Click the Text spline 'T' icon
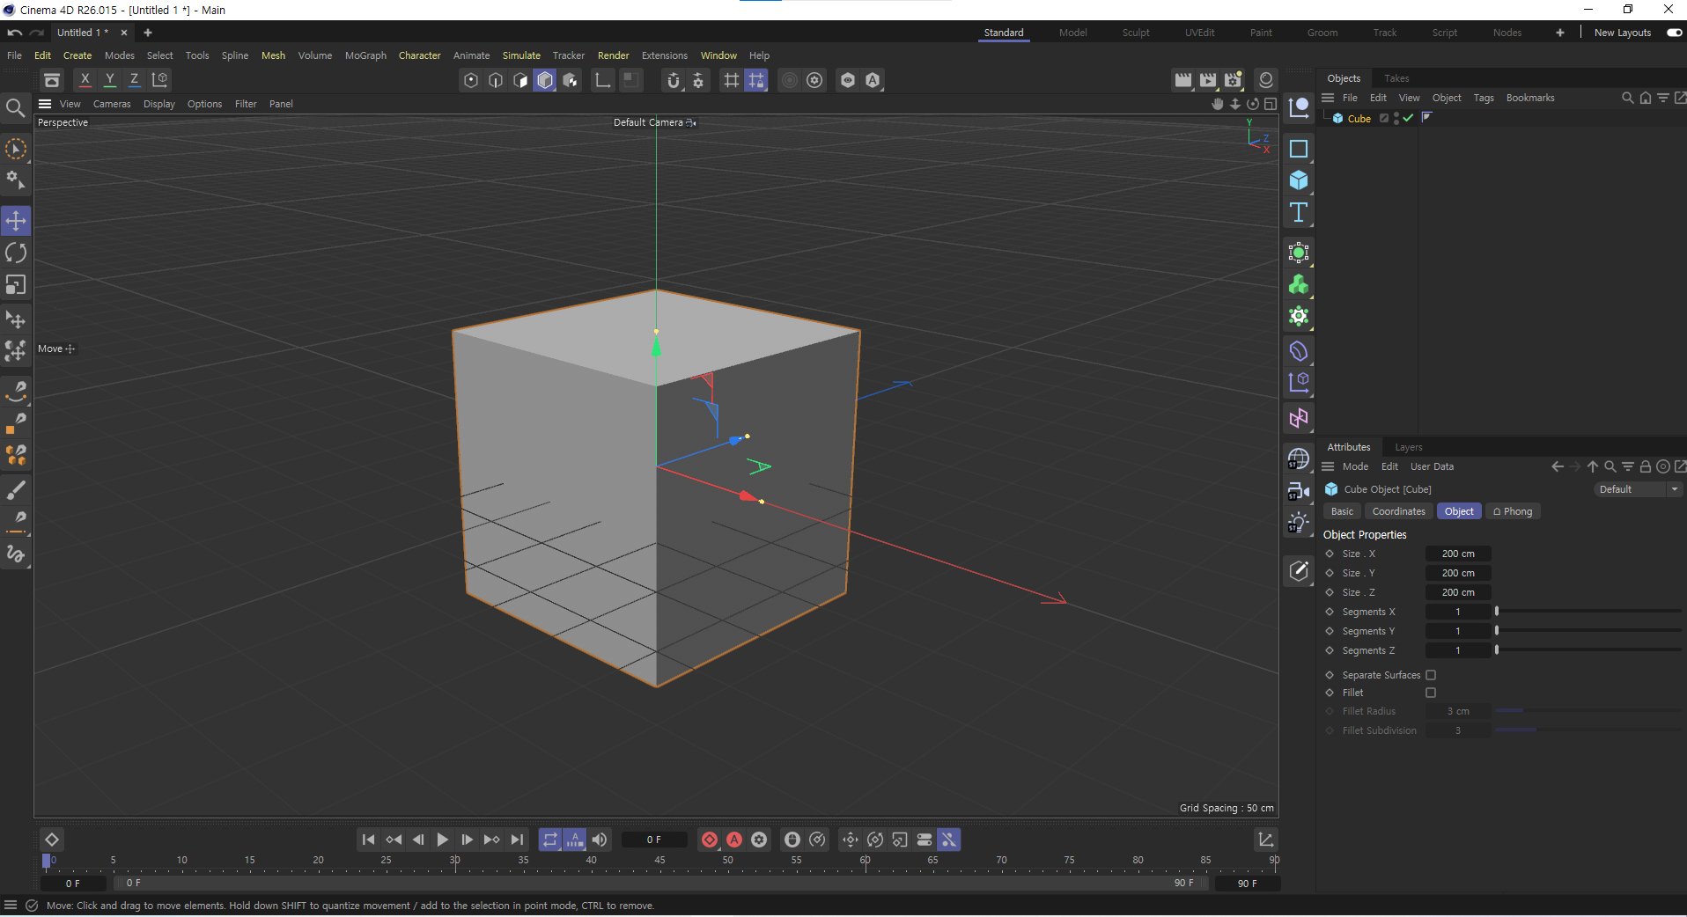This screenshot has height=917, width=1687. pos(1299,212)
